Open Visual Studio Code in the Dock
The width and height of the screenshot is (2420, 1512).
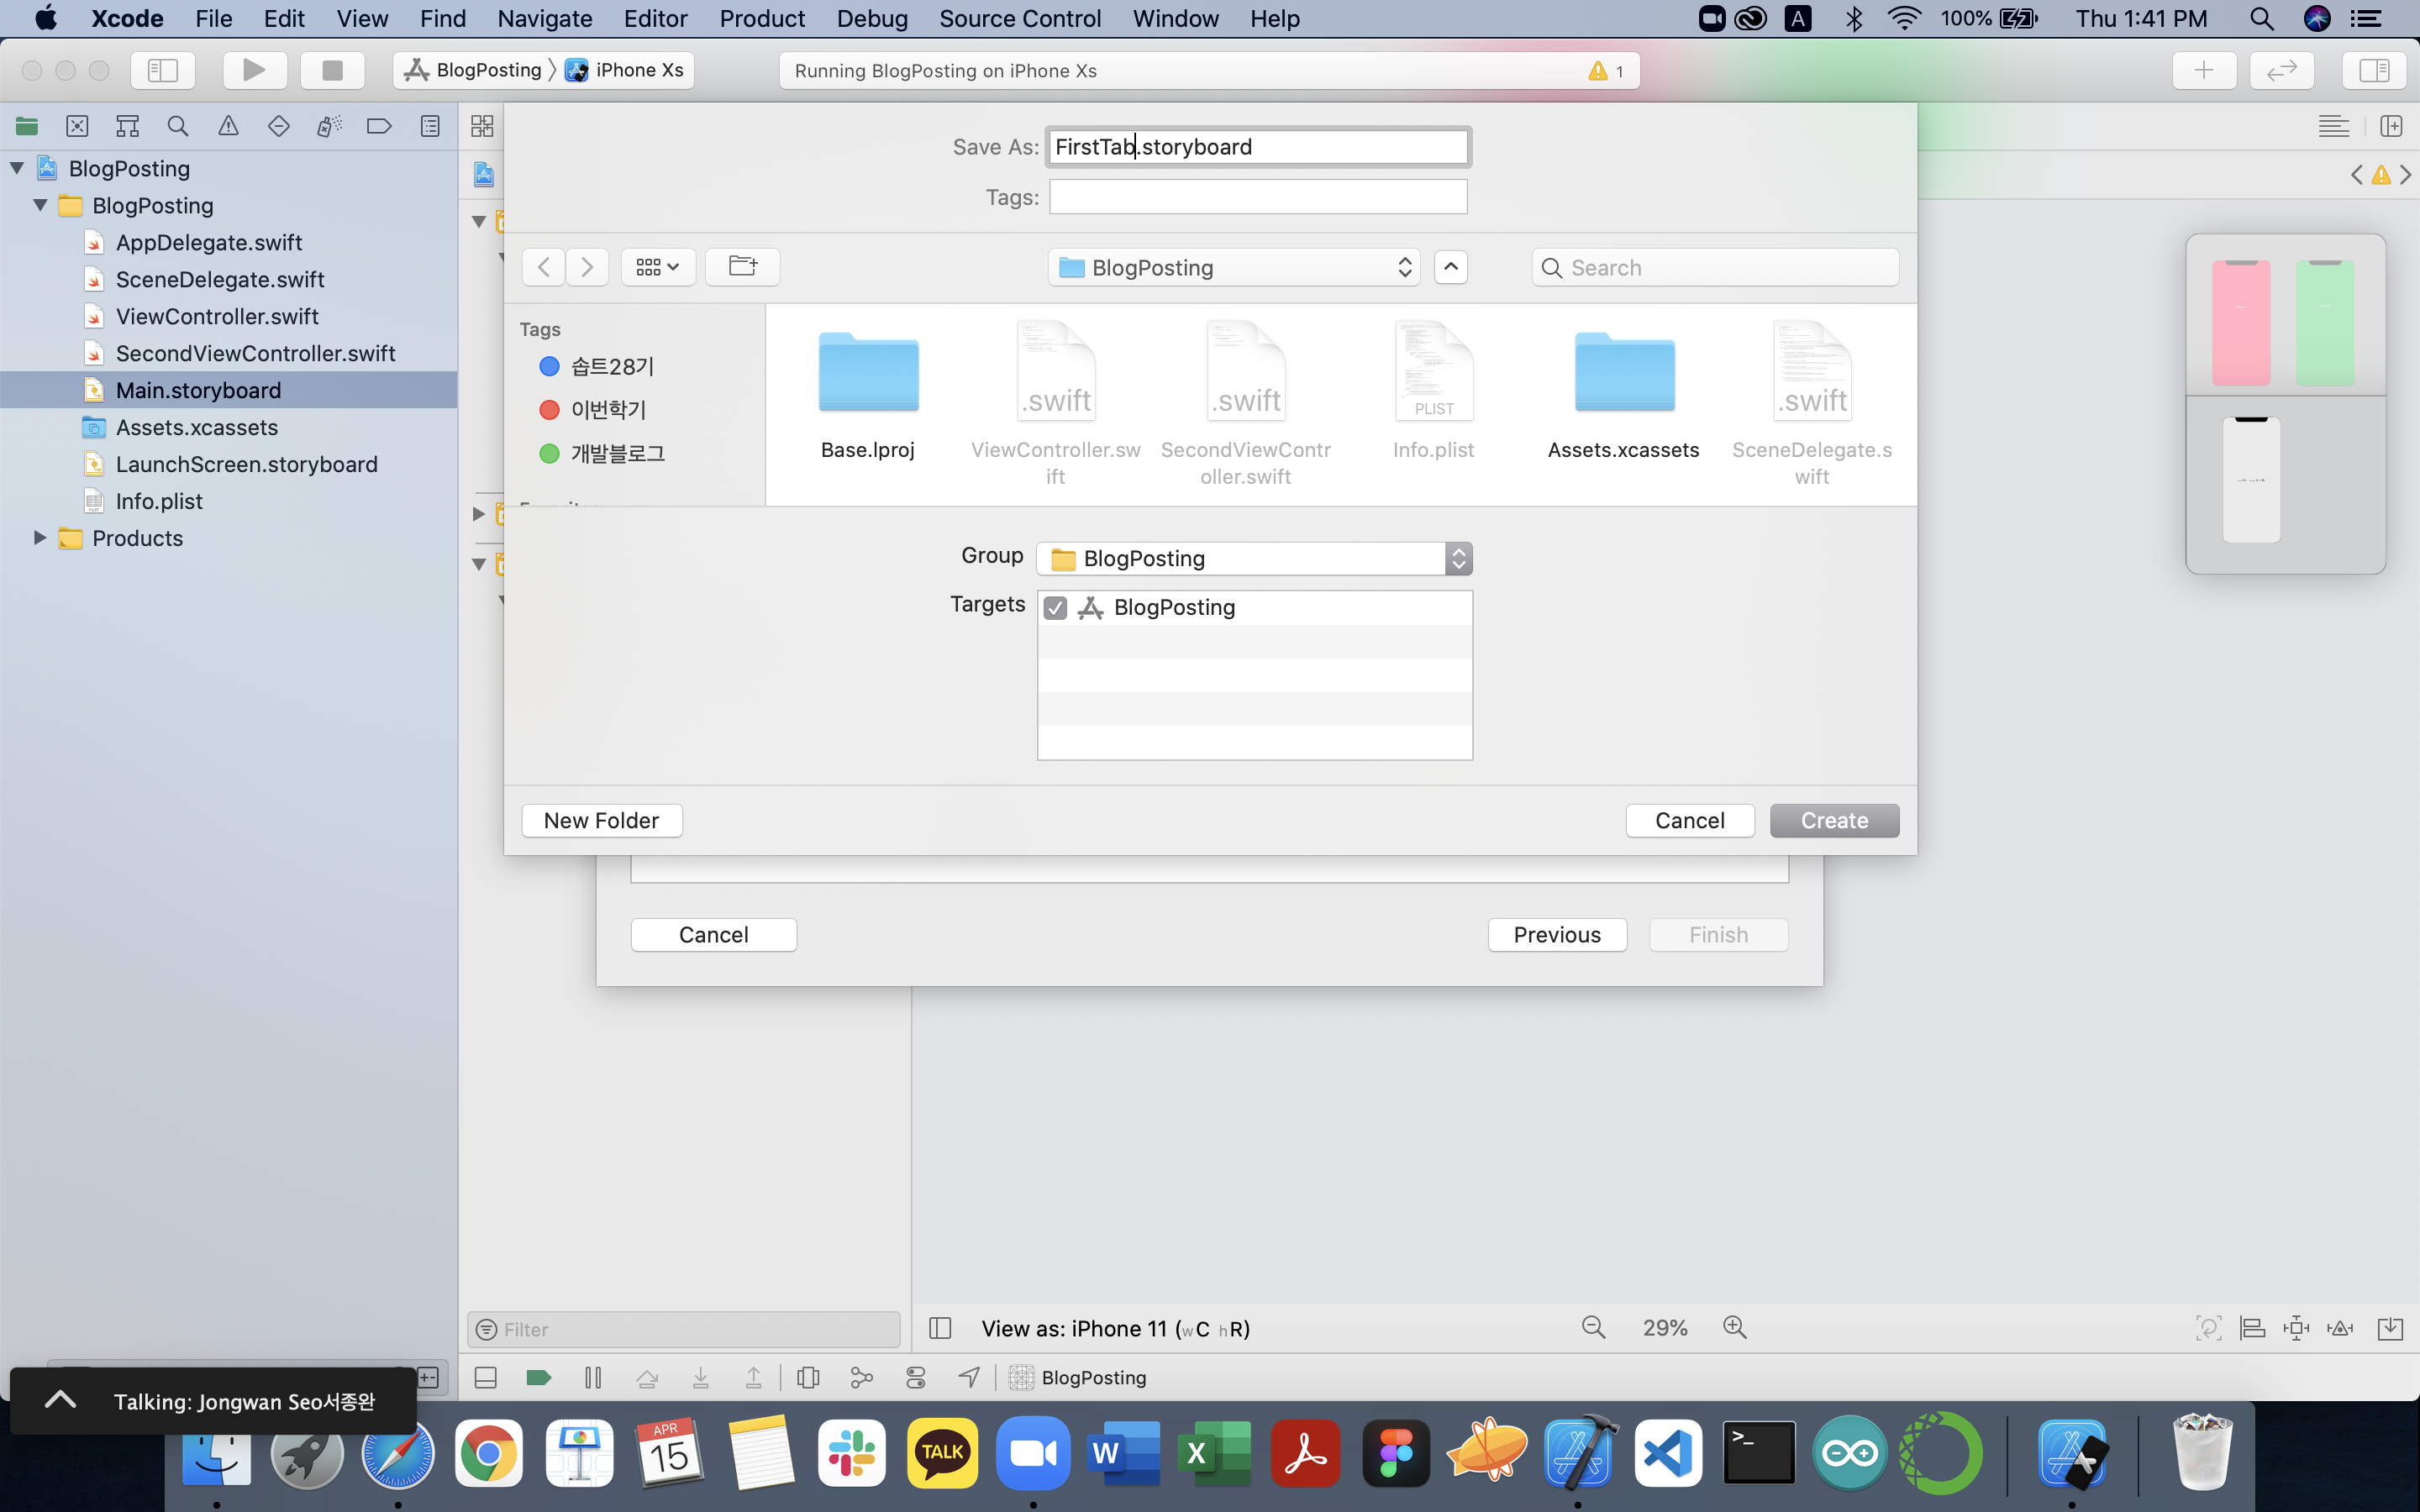1668,1452
